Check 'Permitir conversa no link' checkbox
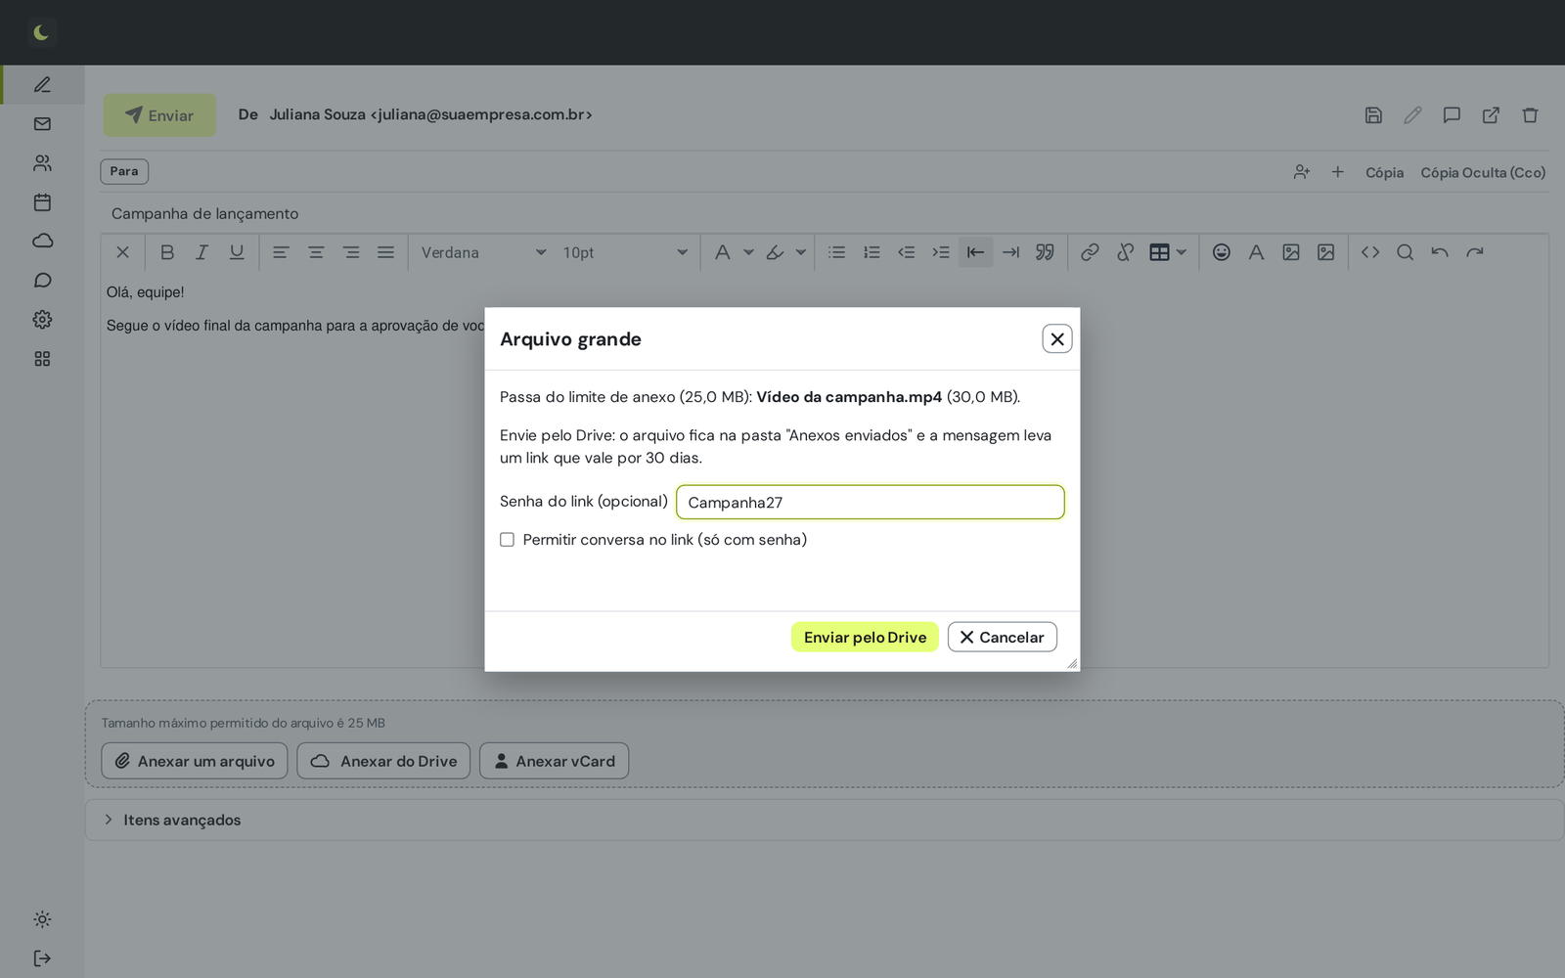 [507, 540]
